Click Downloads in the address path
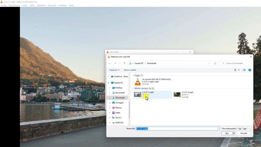The height and width of the screenshot is (147, 261). coord(152,63)
